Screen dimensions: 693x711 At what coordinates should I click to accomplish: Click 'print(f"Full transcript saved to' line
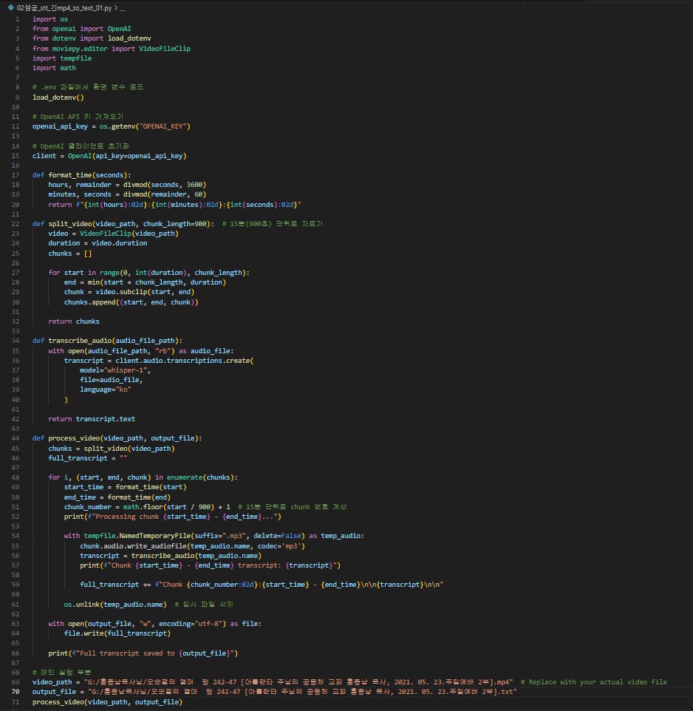[143, 653]
